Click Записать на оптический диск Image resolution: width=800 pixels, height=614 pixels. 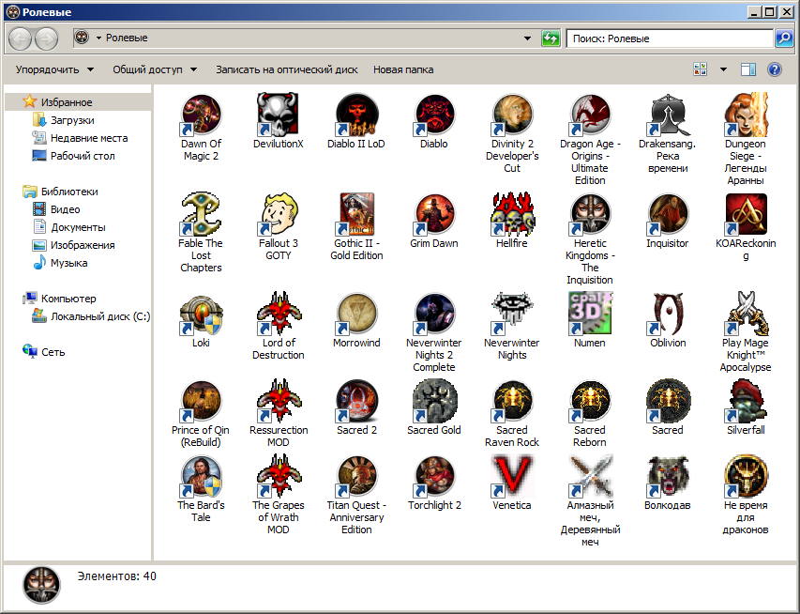286,69
